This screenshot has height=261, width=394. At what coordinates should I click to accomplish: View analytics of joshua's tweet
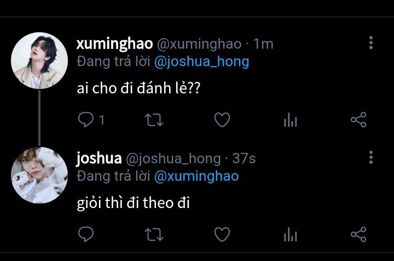(291, 234)
